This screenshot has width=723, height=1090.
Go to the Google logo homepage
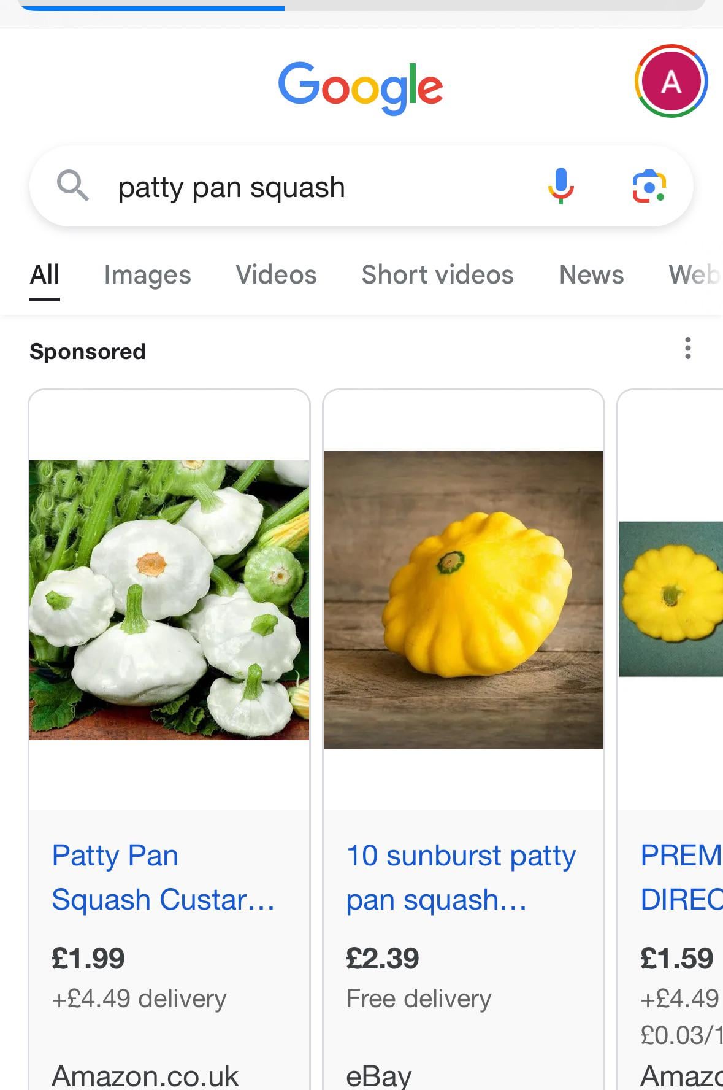pos(361,87)
